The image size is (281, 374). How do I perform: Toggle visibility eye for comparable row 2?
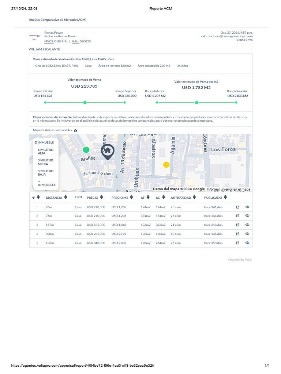[x=247, y=216]
